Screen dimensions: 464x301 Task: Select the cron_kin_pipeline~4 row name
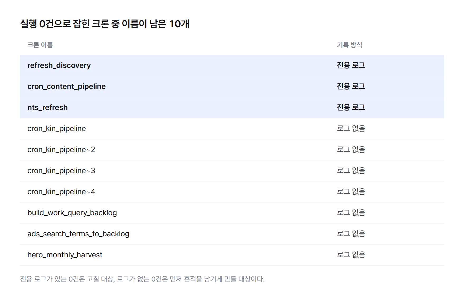(x=61, y=192)
